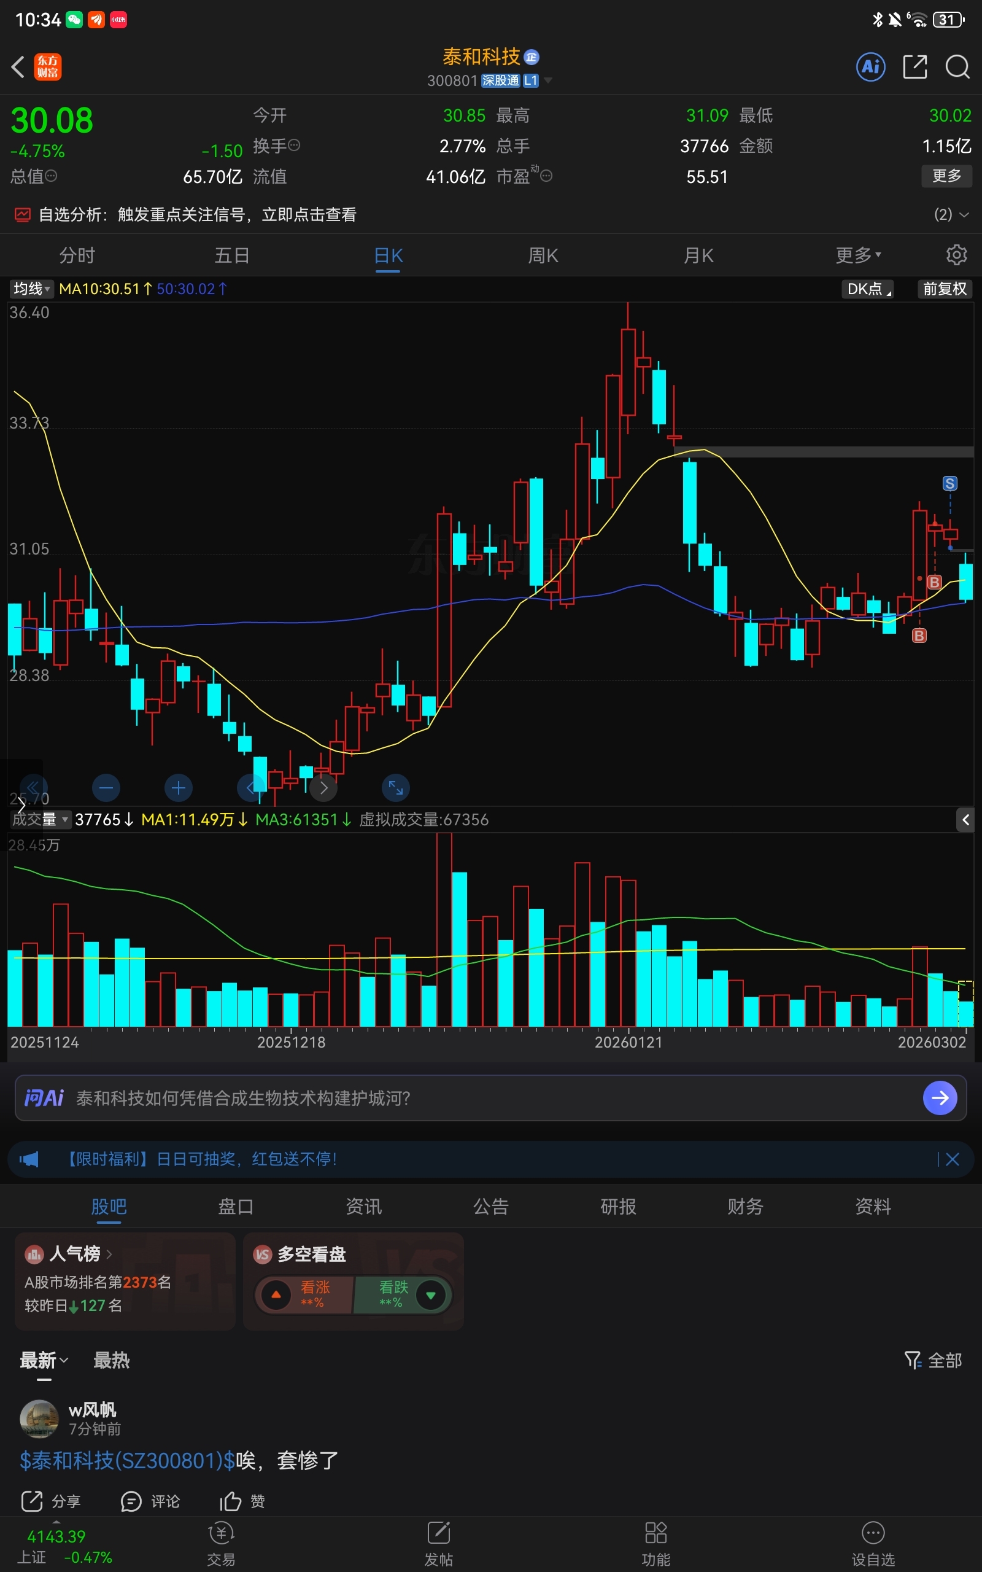The height and width of the screenshot is (1572, 982).
Task: Open the 东方财富 logo home shortcut
Action: pos(48,67)
